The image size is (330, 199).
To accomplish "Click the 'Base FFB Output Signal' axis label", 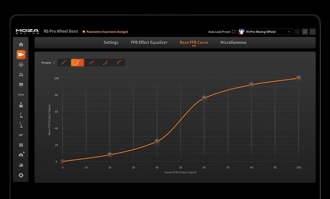I will point(49,120).
